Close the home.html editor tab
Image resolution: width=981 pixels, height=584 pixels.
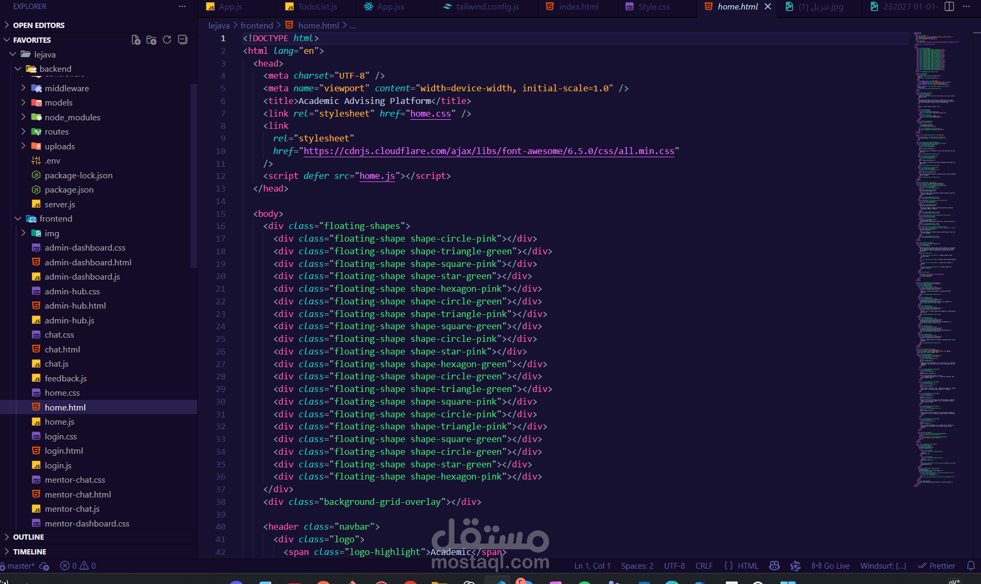768,6
